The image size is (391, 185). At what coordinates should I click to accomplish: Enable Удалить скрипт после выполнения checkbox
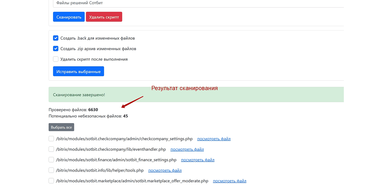[x=56, y=59]
